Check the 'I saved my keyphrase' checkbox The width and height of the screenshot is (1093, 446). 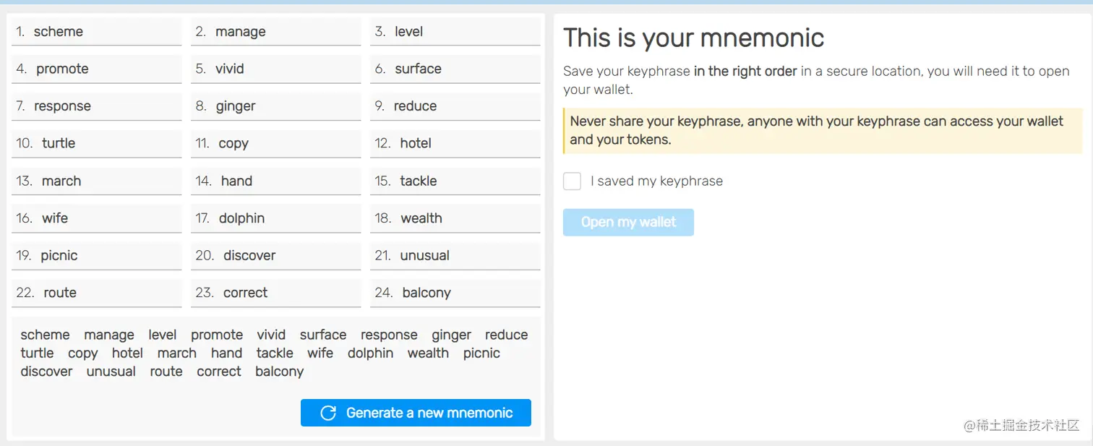572,181
